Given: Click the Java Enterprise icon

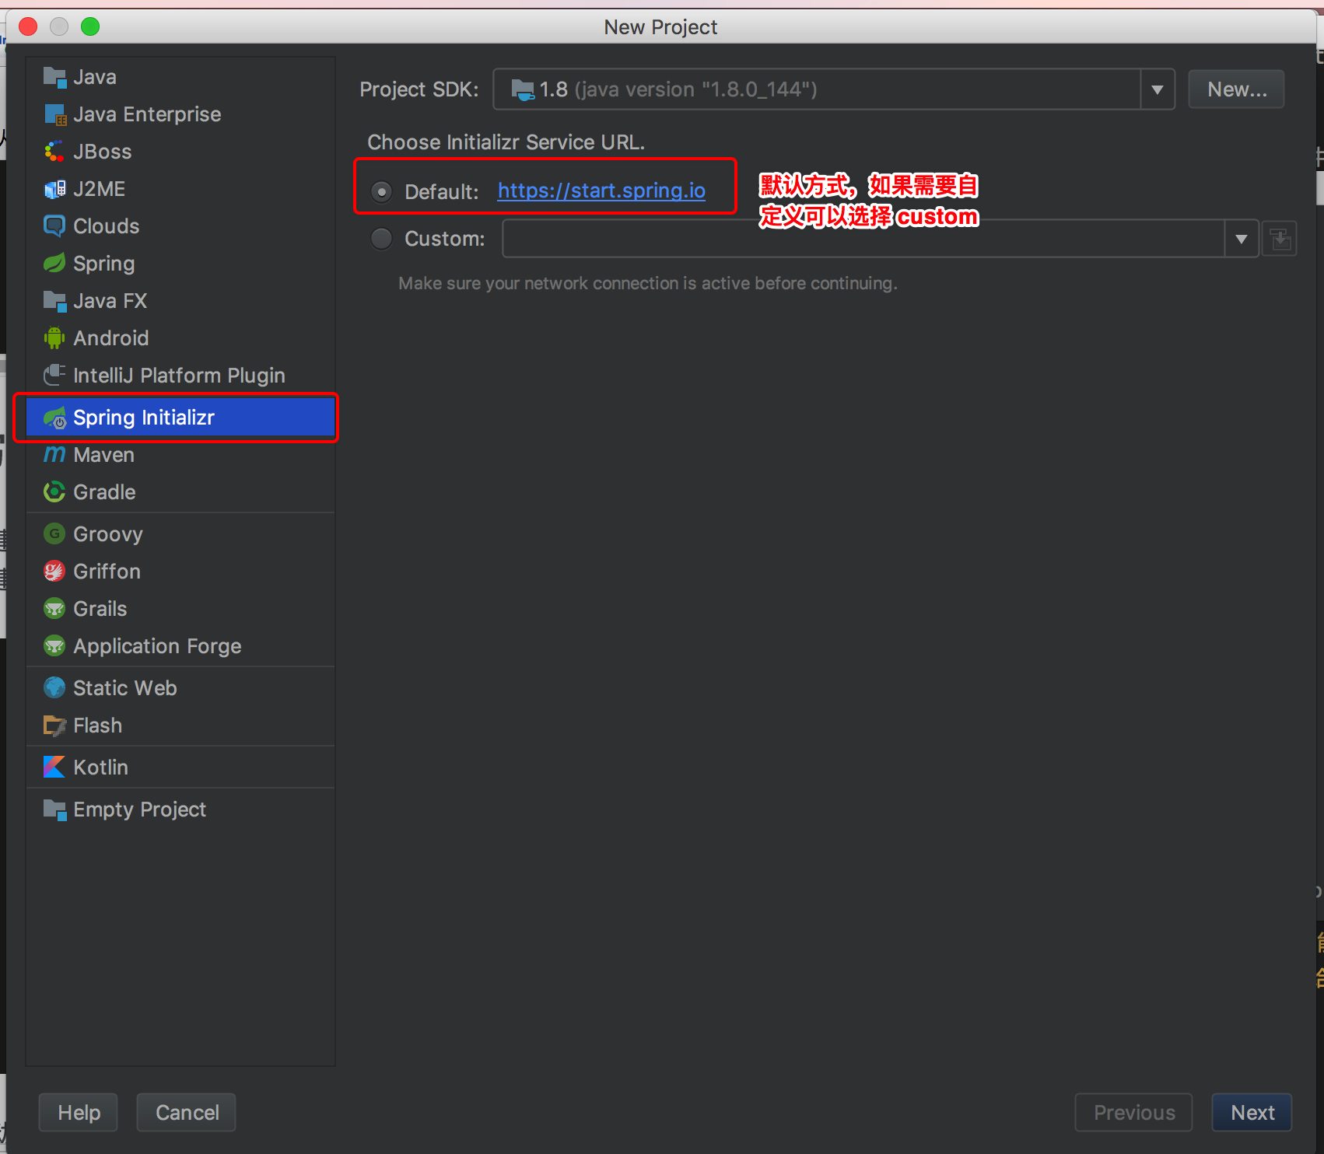Looking at the screenshot, I should [54, 114].
